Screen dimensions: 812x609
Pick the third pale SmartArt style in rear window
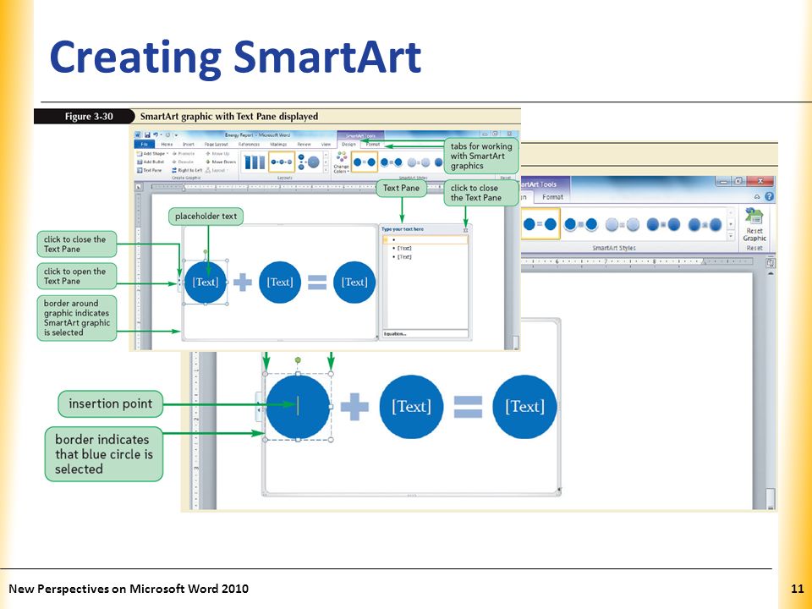[x=622, y=224]
